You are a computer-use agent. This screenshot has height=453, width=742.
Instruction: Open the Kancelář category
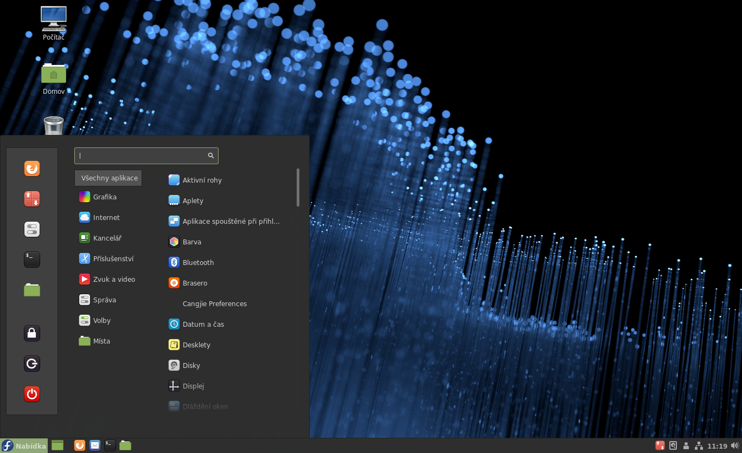(x=107, y=238)
